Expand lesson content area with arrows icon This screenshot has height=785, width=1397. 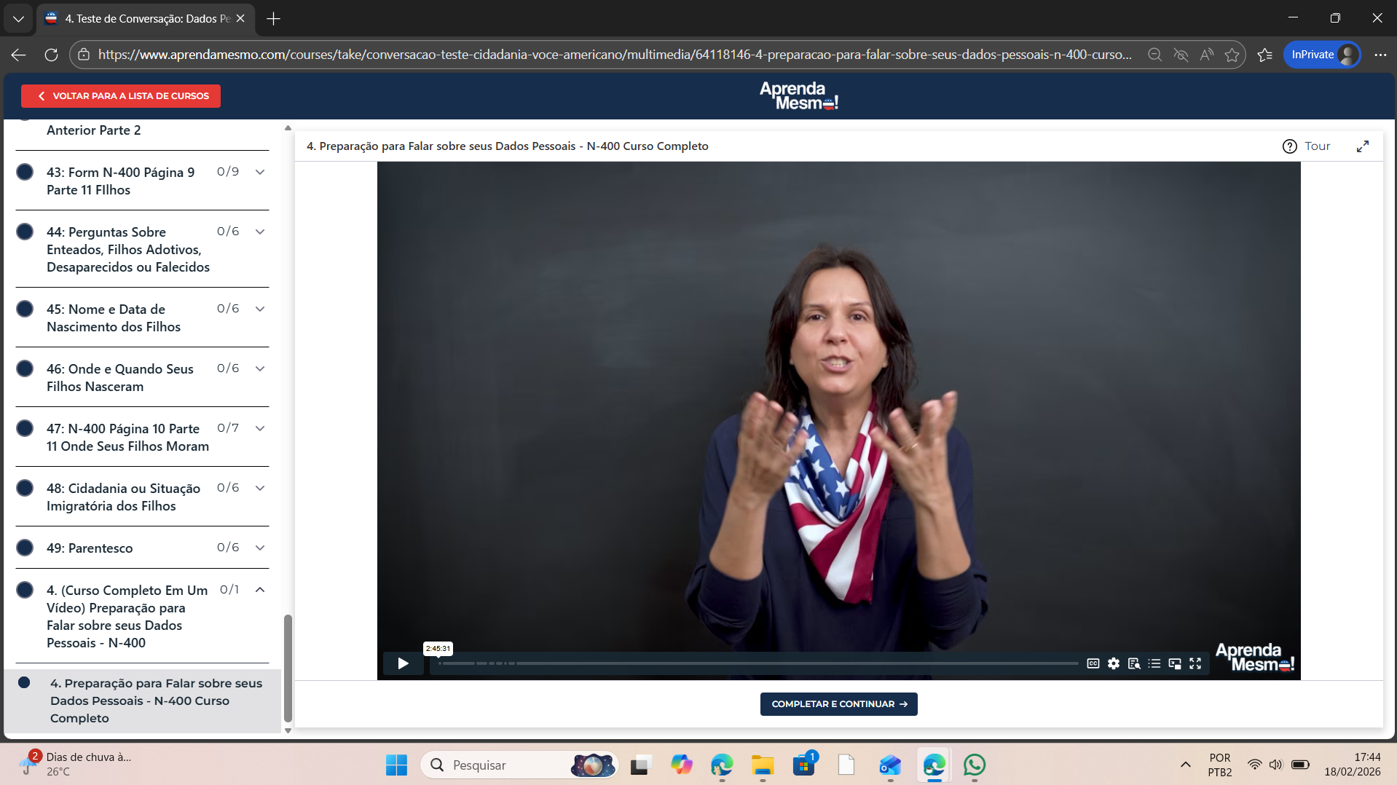tap(1362, 146)
